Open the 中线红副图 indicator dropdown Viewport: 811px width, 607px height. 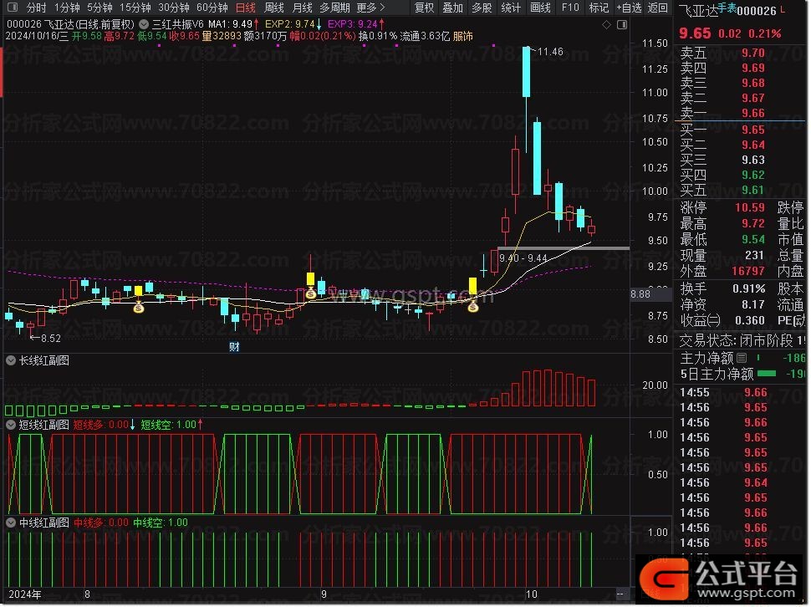pos(11,523)
